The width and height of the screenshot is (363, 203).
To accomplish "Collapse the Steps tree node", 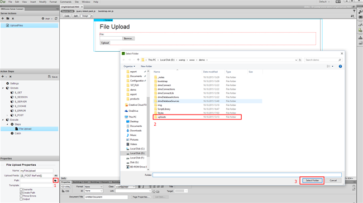I will tap(7, 125).
